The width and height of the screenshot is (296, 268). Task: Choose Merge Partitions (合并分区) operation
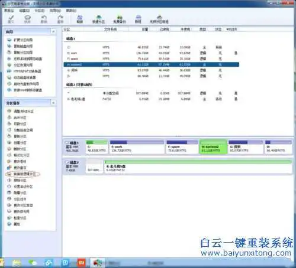click(17, 117)
